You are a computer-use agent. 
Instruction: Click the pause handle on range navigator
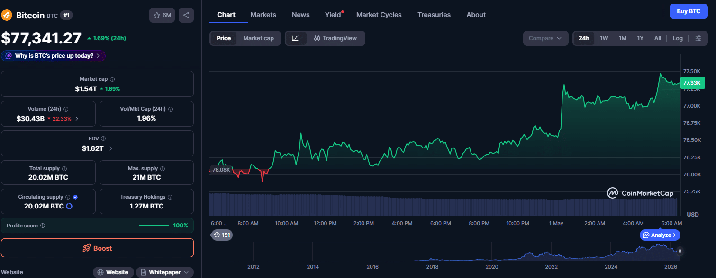[680, 251]
